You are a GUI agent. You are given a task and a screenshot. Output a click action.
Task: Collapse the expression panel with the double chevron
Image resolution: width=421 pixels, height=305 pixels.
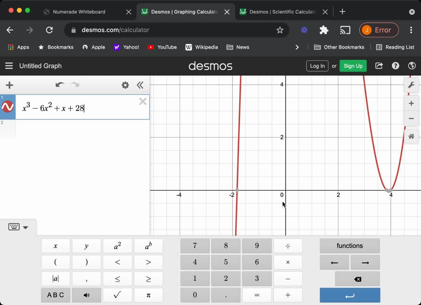pyautogui.click(x=140, y=85)
